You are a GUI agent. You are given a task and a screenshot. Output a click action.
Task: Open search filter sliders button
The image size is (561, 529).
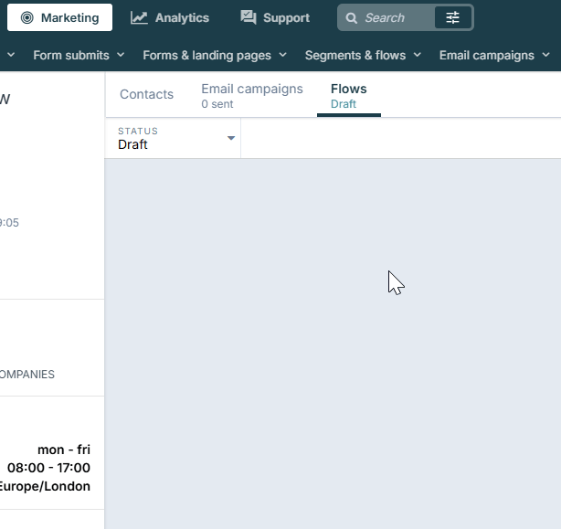(453, 17)
